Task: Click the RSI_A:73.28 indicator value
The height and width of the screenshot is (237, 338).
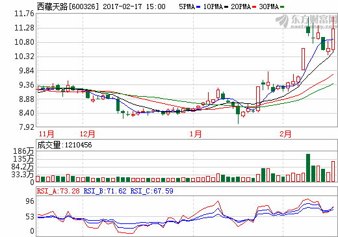Action: (58, 191)
